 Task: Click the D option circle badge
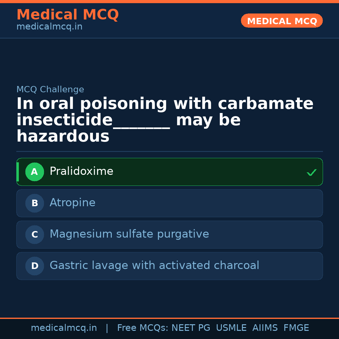click(x=35, y=266)
